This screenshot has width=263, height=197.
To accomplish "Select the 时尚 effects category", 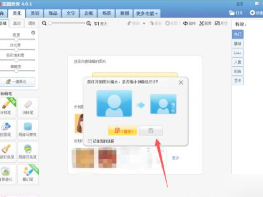I will 238,71.
